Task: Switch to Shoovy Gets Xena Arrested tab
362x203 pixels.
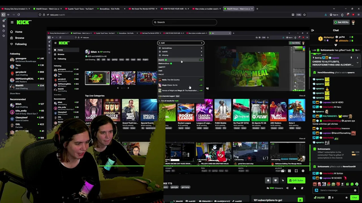Action: coord(16,9)
